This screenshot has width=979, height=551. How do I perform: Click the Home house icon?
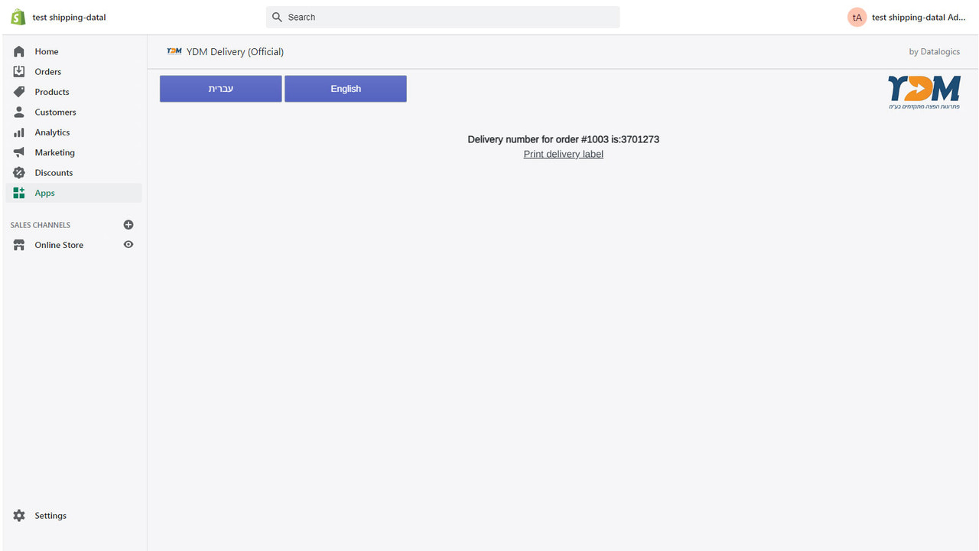click(19, 51)
